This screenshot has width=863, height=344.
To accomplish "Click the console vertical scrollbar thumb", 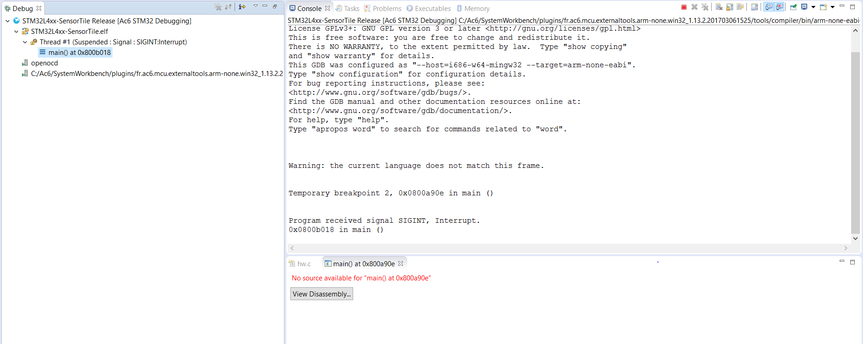I will pyautogui.click(x=855, y=142).
